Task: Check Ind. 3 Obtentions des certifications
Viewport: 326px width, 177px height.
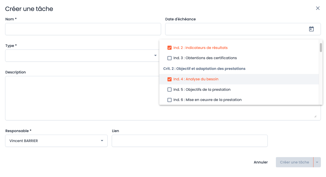Action: coord(169,58)
